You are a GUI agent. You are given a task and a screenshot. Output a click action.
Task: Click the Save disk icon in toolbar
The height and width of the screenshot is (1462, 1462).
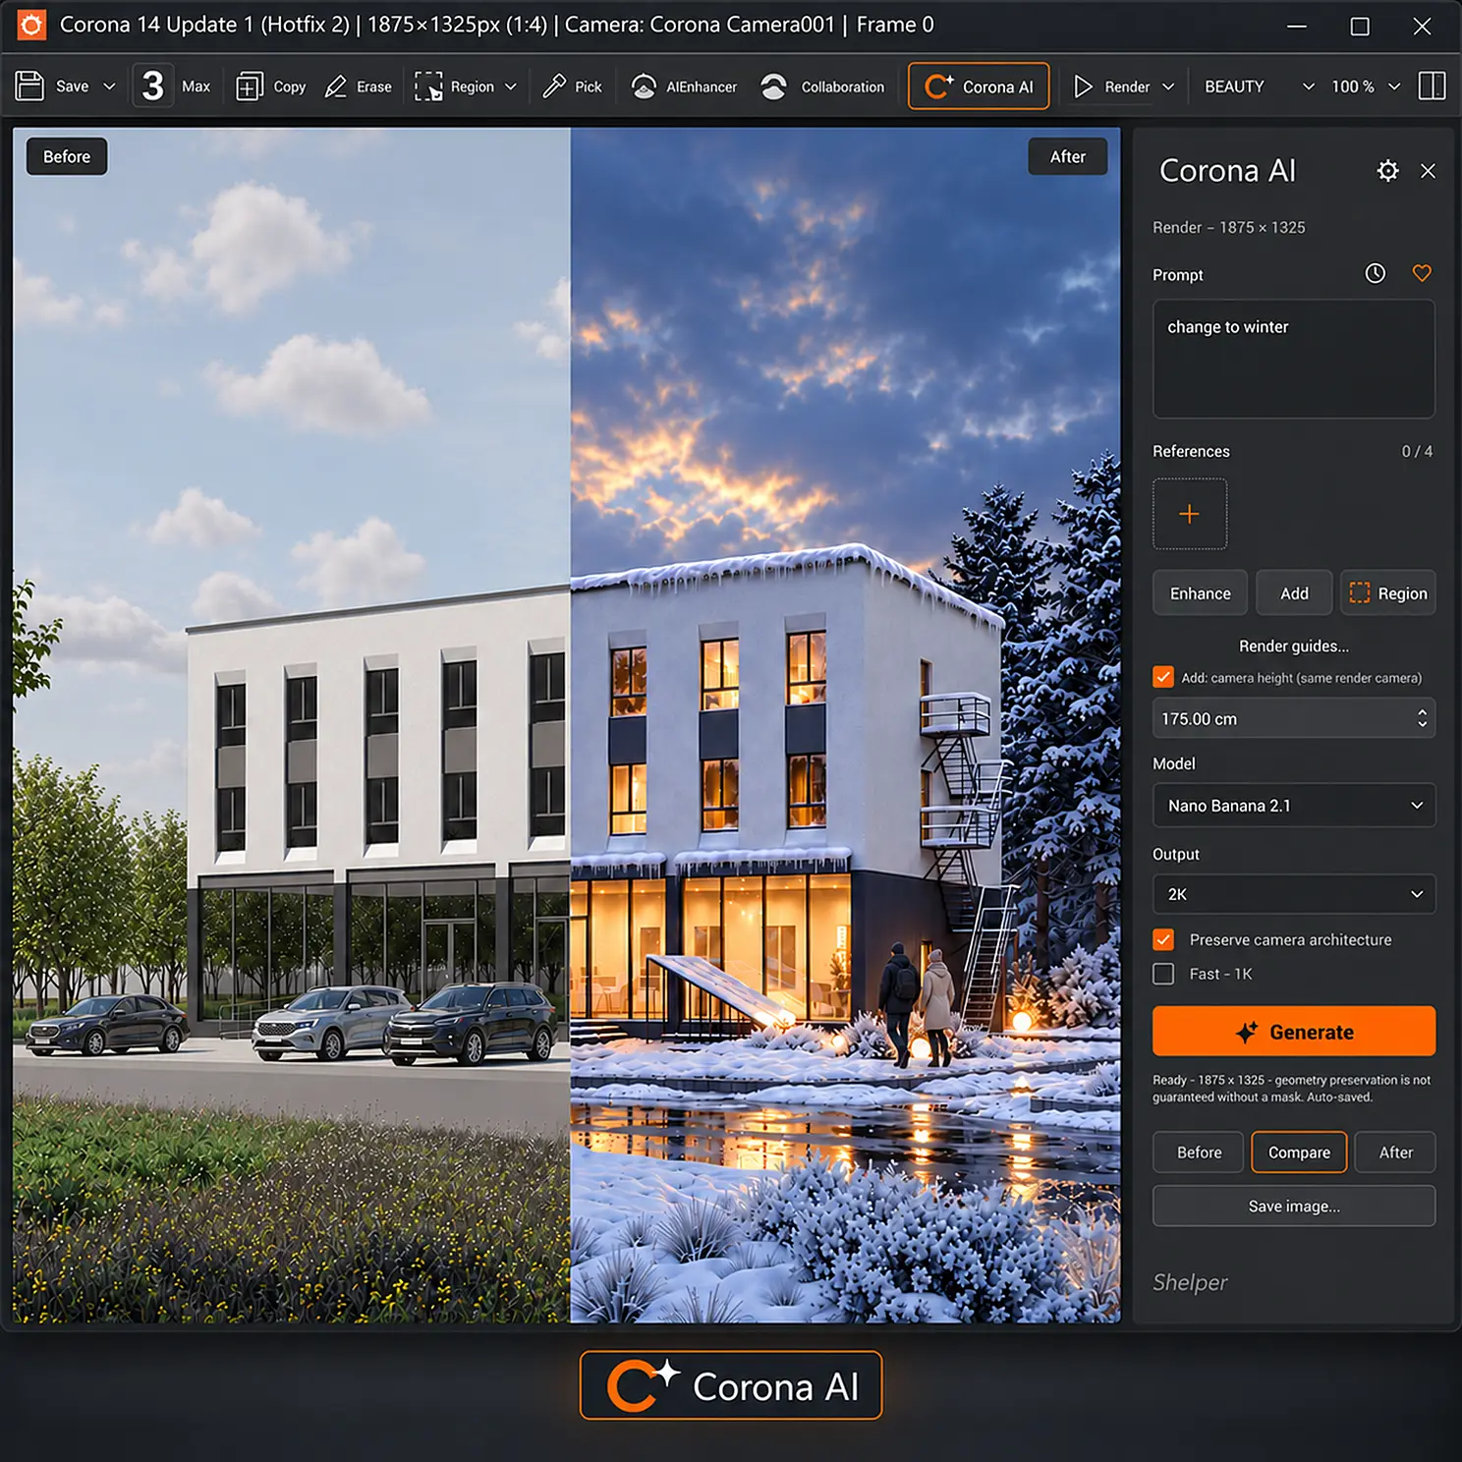(x=30, y=86)
